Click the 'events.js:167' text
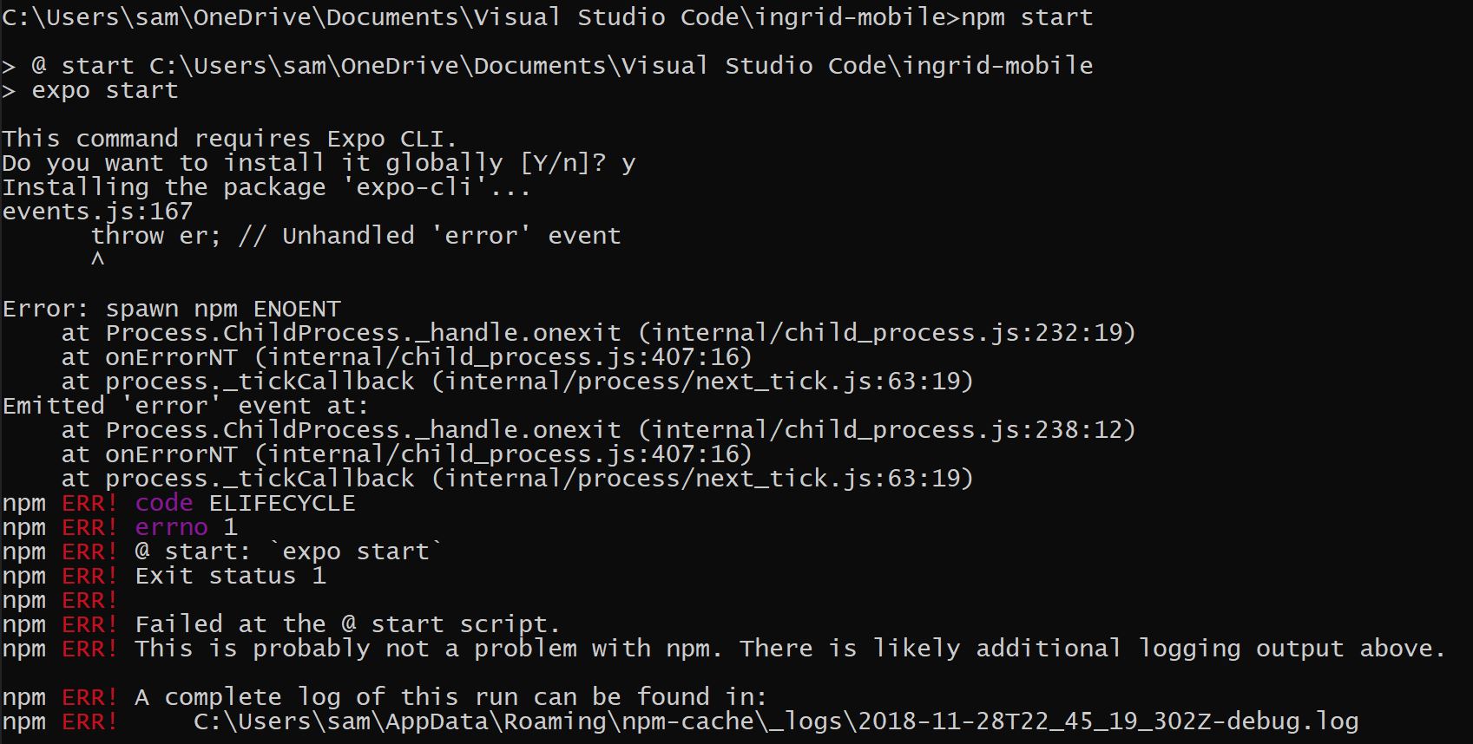This screenshot has height=744, width=1473. pyautogui.click(x=97, y=212)
